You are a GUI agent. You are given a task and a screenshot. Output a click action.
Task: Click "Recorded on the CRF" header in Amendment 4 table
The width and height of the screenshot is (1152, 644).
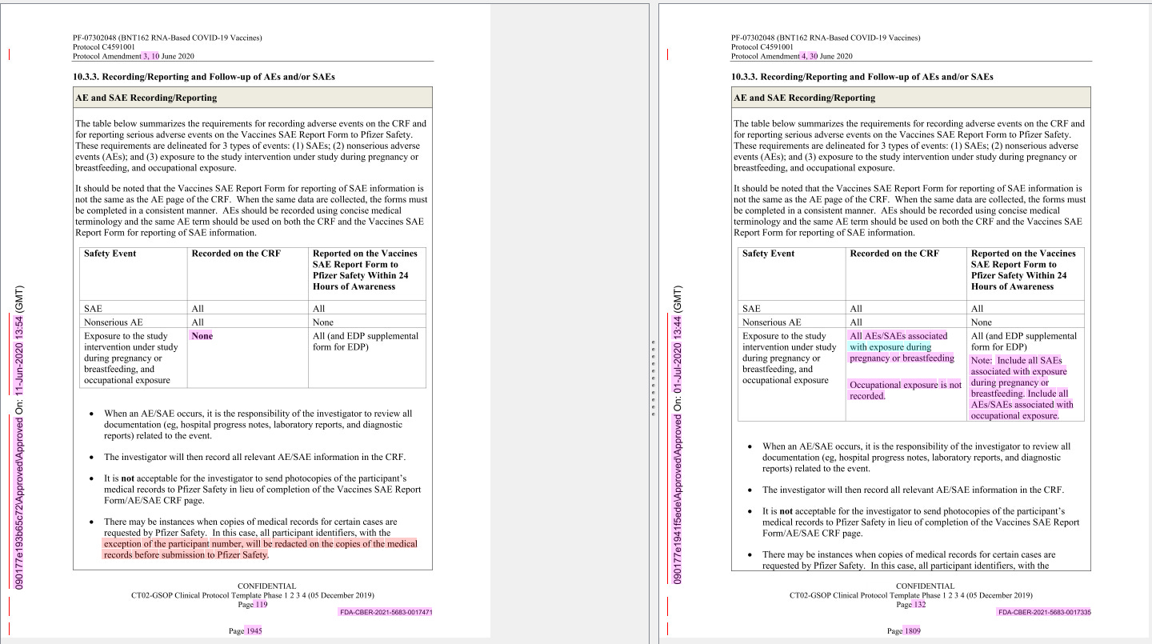coord(894,254)
